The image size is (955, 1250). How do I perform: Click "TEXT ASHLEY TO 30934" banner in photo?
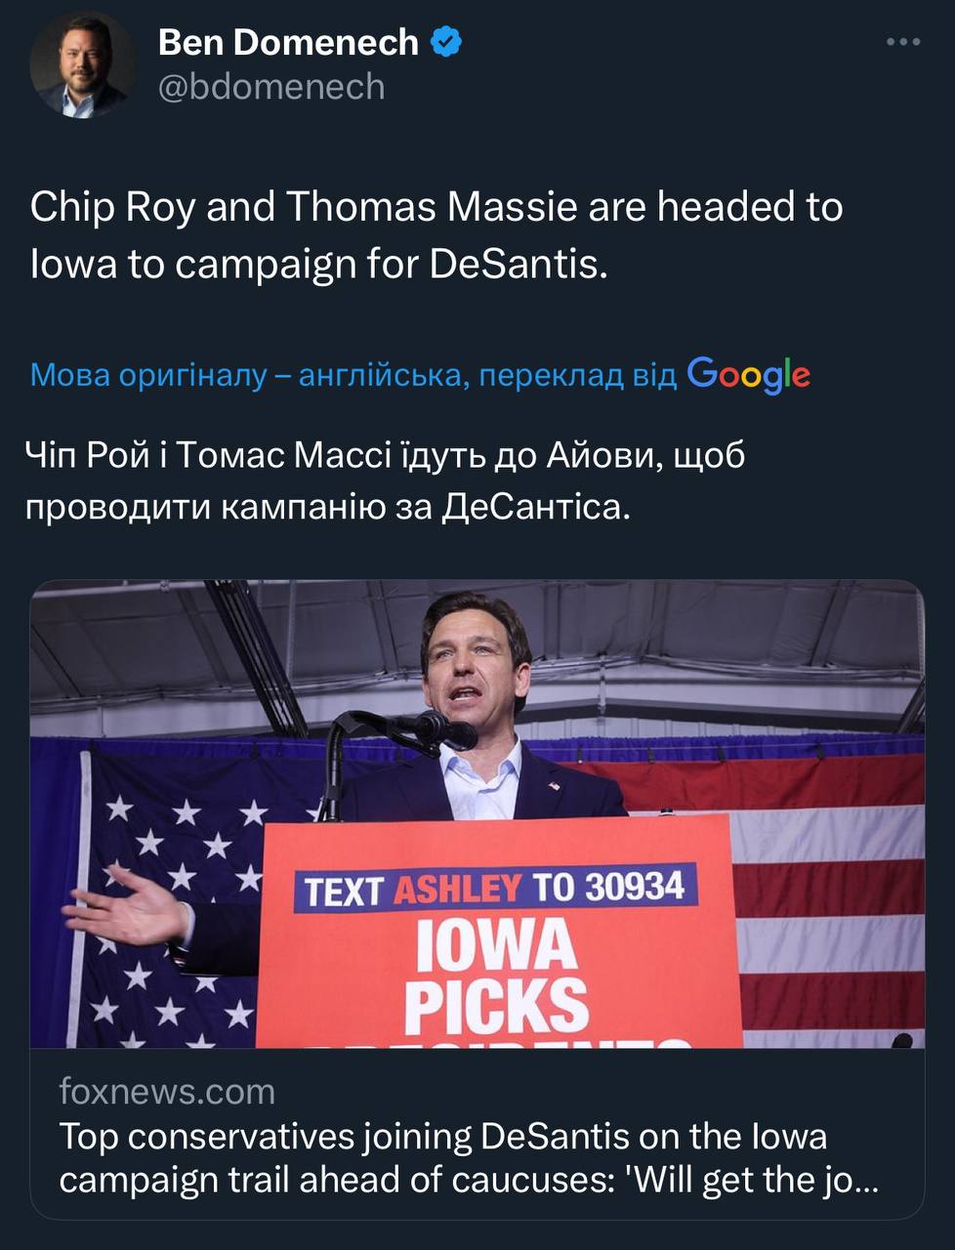[x=494, y=888]
